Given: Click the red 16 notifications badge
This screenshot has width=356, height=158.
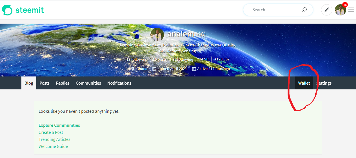Looking at the screenshot, I should (x=345, y=5).
